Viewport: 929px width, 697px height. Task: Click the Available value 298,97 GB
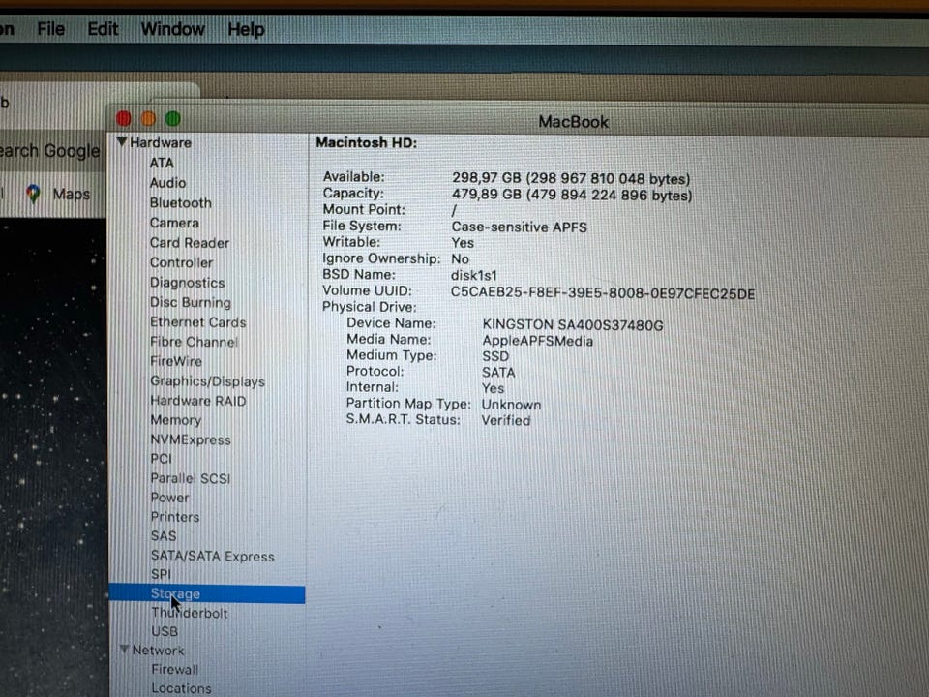click(x=571, y=178)
